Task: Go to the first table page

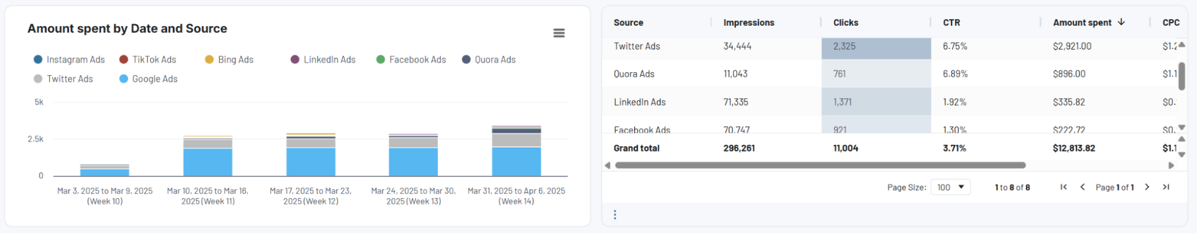Action: tap(1063, 187)
